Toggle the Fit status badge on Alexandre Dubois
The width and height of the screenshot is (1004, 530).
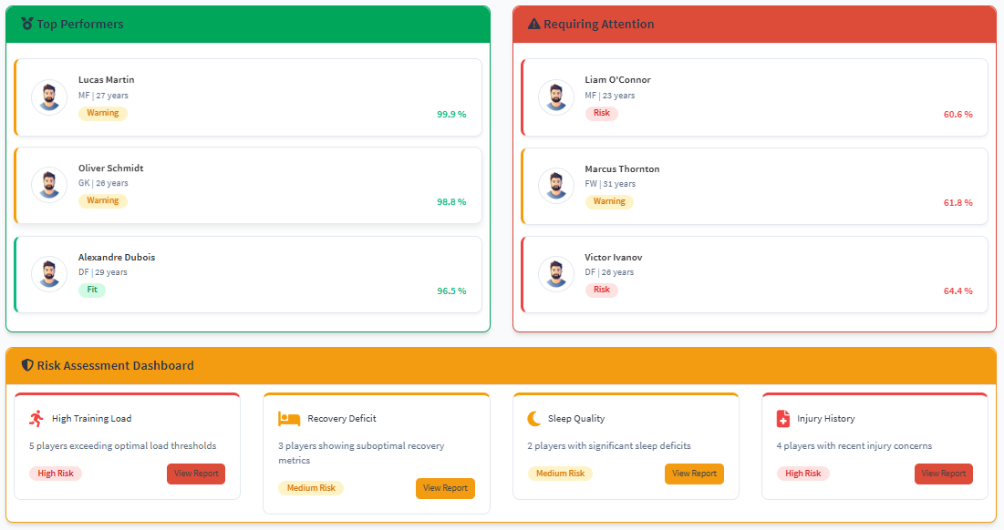[x=91, y=289]
